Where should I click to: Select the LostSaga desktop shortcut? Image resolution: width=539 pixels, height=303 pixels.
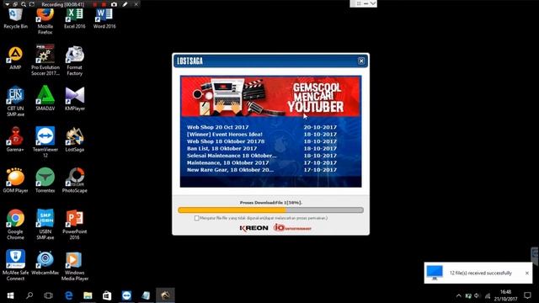(75, 140)
